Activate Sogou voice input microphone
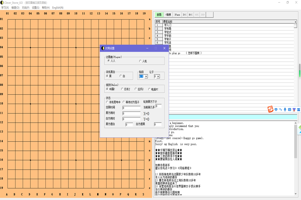 click(x=285, y=110)
